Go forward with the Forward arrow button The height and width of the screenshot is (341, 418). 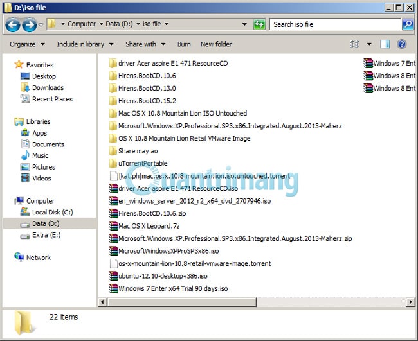pos(30,25)
